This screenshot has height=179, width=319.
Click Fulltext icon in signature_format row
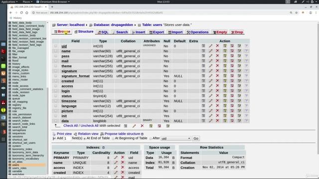coord(246,76)
